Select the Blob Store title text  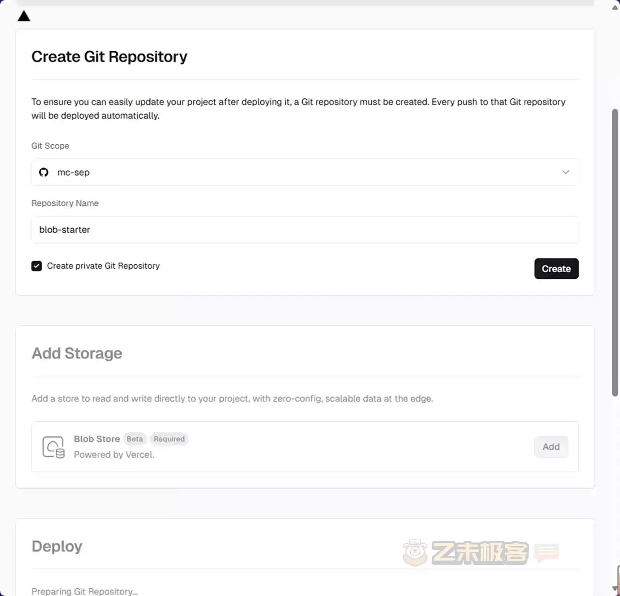tap(97, 439)
